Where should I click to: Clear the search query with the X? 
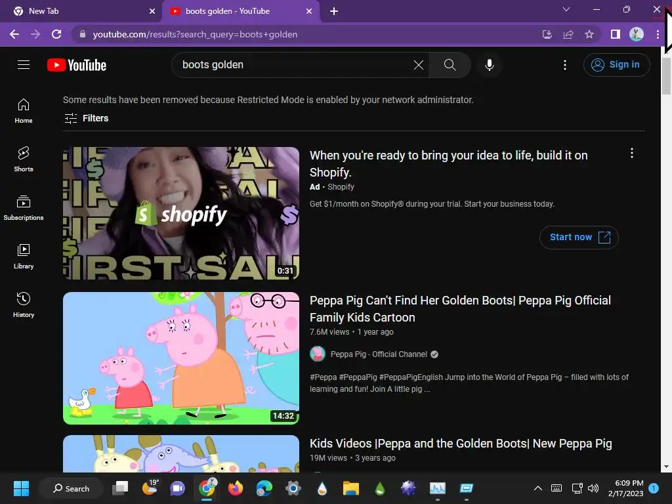tap(418, 65)
